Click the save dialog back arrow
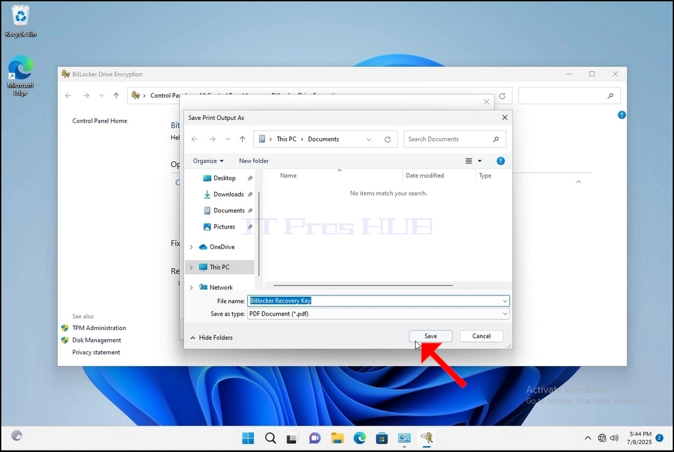This screenshot has height=452, width=674. point(194,140)
